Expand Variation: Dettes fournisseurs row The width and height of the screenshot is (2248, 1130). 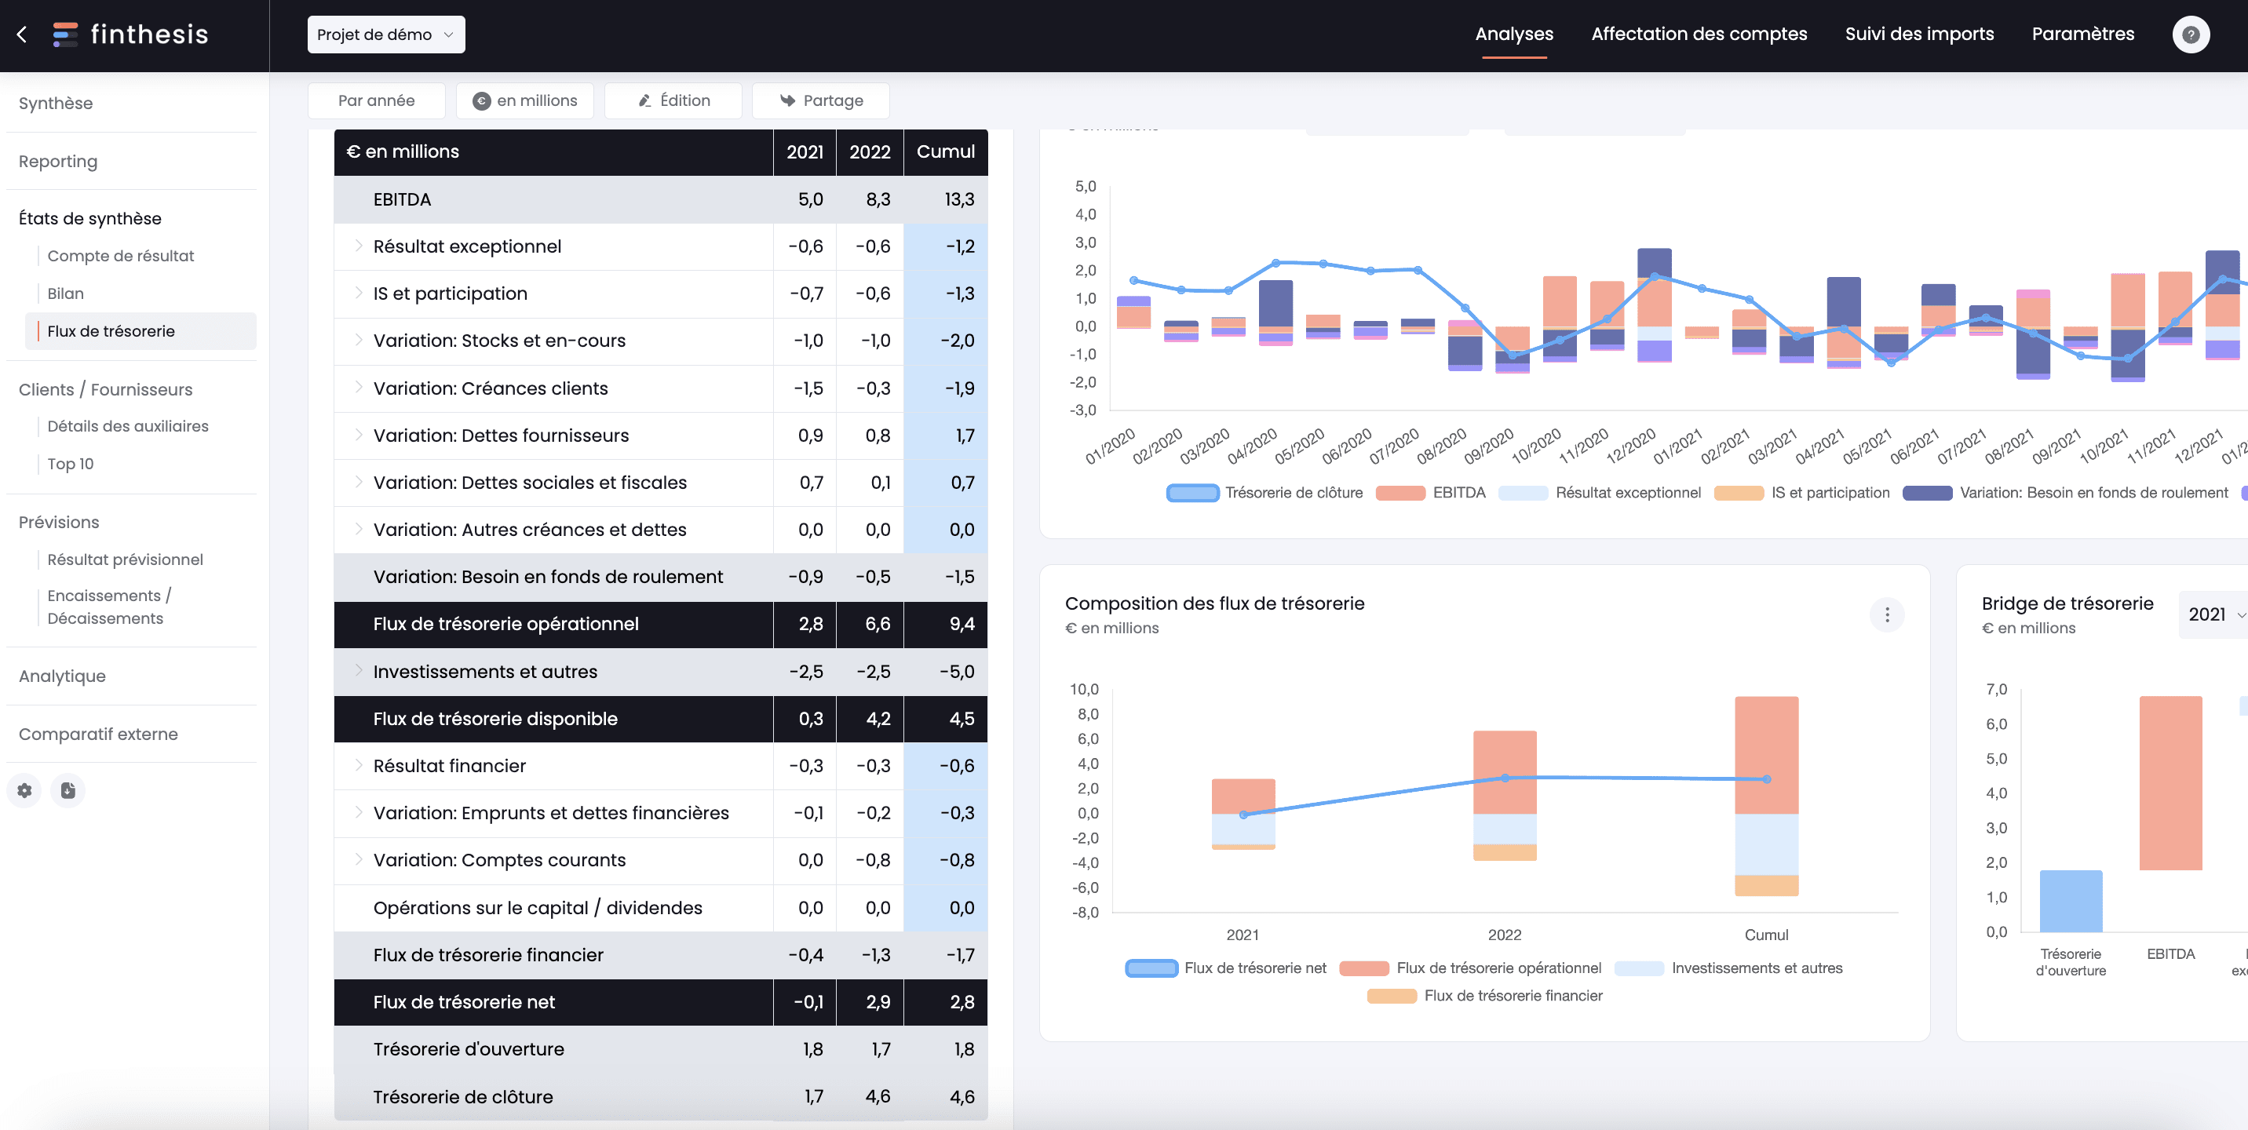[359, 435]
